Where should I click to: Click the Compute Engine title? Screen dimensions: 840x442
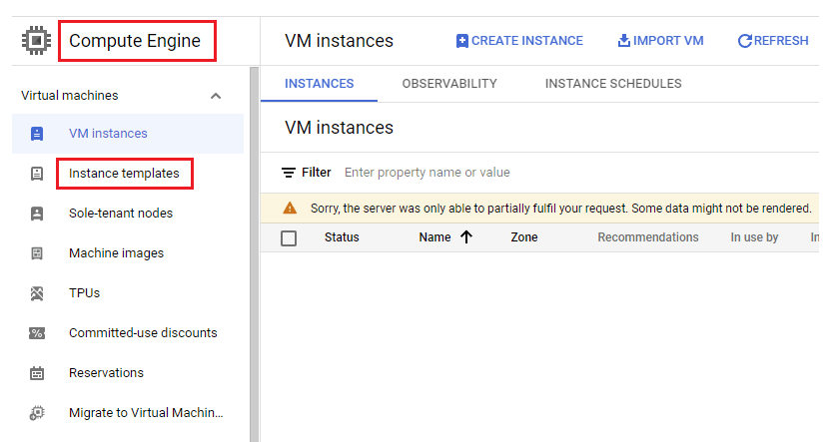coord(135,41)
